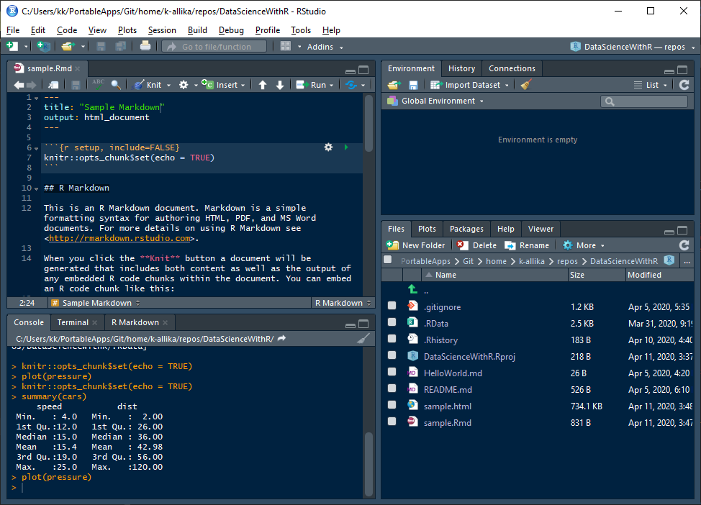This screenshot has height=505, width=701.
Task: Expand the Run dropdown arrow
Action: pyautogui.click(x=332, y=84)
